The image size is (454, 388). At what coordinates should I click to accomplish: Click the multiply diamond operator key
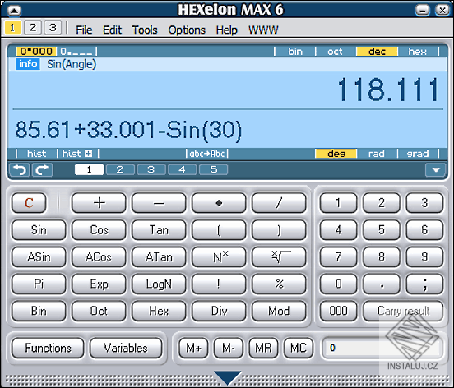(x=219, y=203)
